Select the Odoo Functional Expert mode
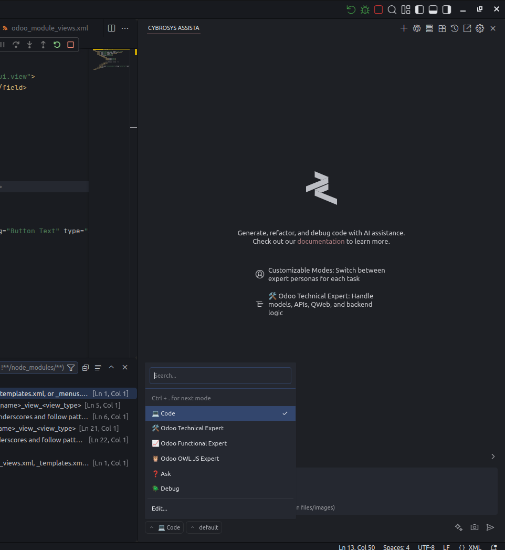The image size is (505, 550). click(x=220, y=443)
